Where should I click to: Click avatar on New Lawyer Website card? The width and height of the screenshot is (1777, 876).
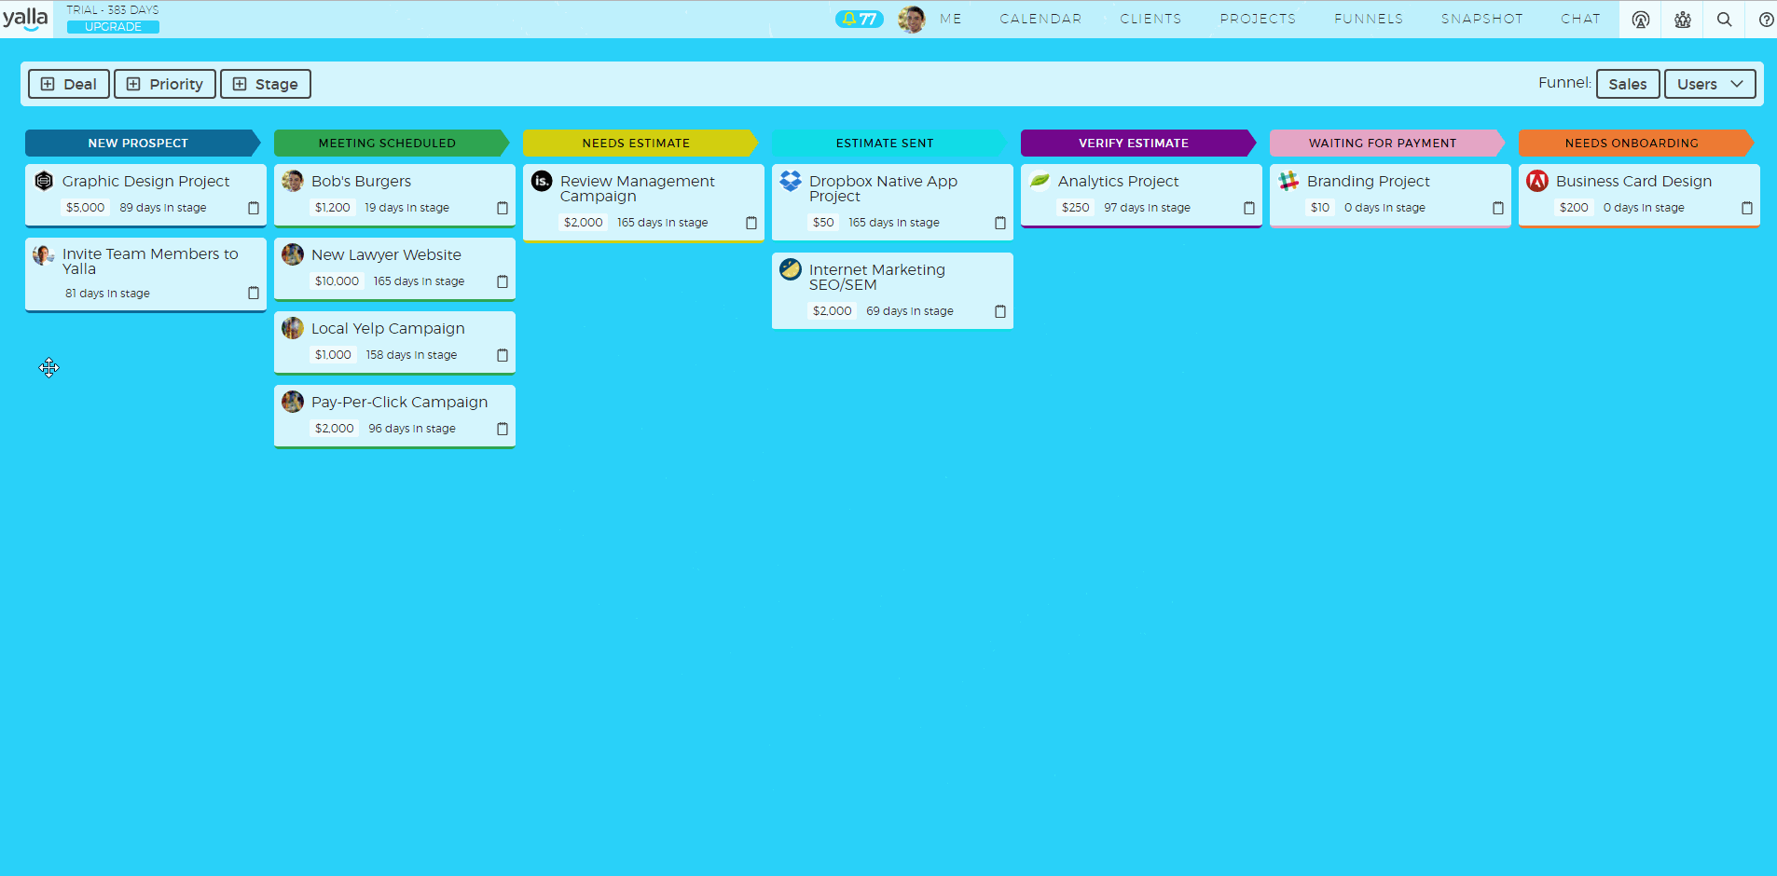coord(293,254)
